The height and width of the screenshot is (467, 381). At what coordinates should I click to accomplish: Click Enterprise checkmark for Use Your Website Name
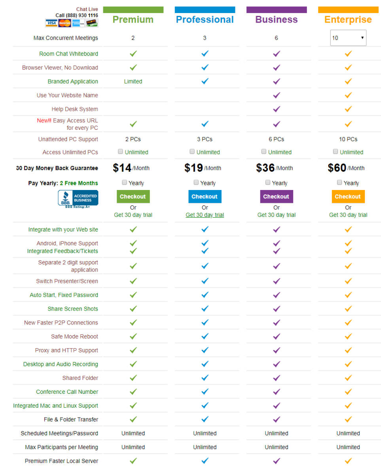tap(348, 95)
